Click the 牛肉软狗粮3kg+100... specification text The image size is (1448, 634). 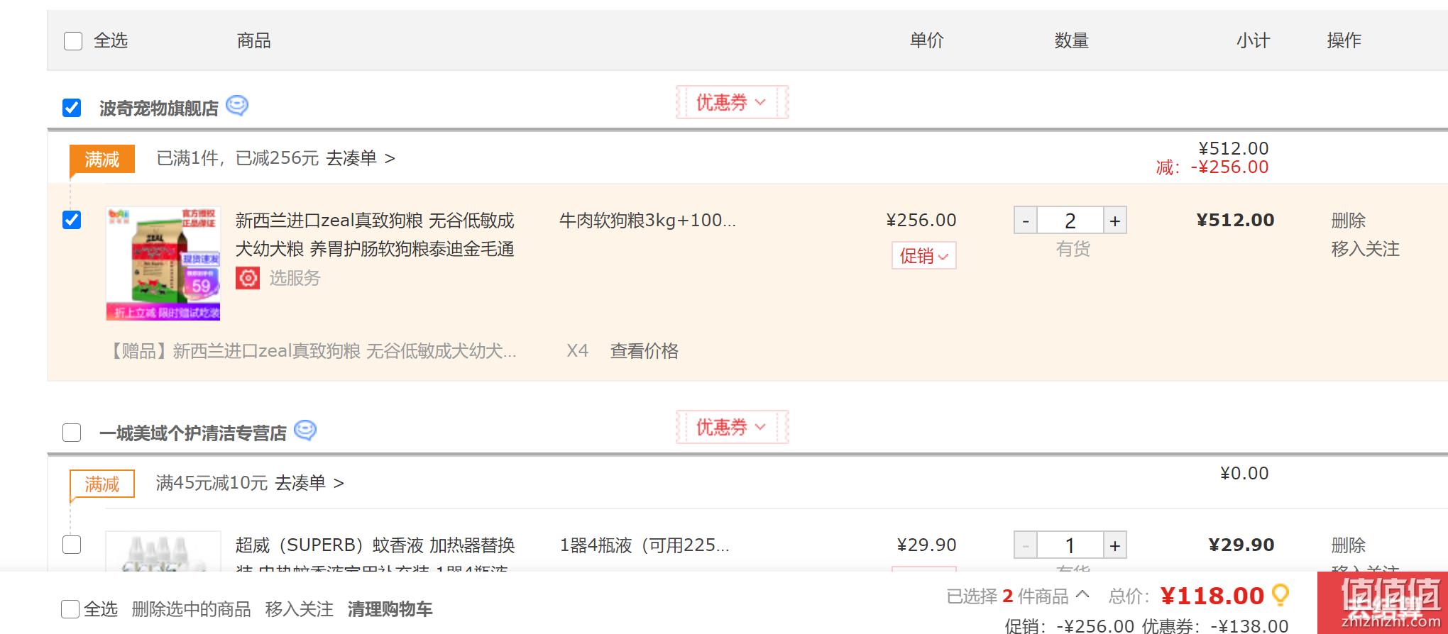[647, 221]
